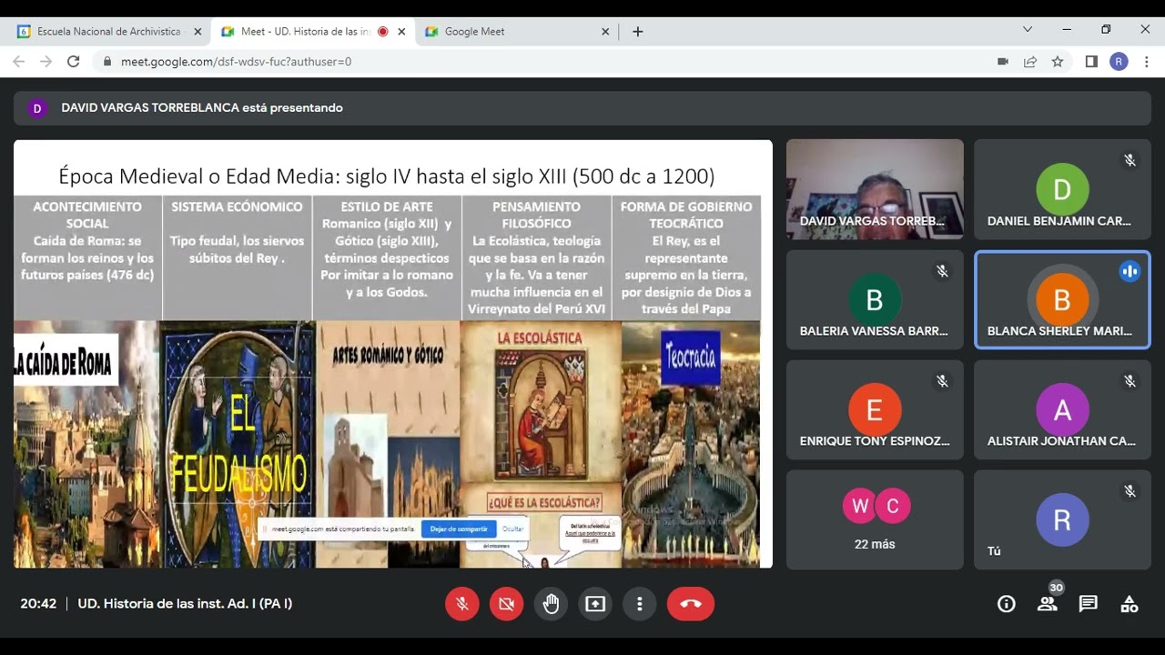Click the muted mic icon on Daniel's tile
1165x655 pixels.
[1130, 160]
